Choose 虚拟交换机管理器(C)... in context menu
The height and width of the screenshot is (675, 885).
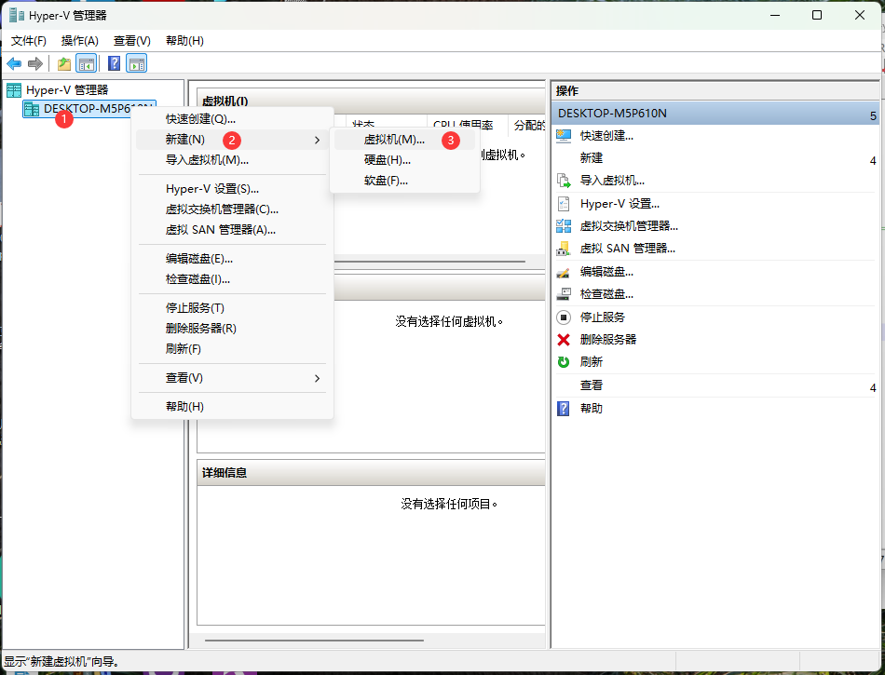click(232, 209)
